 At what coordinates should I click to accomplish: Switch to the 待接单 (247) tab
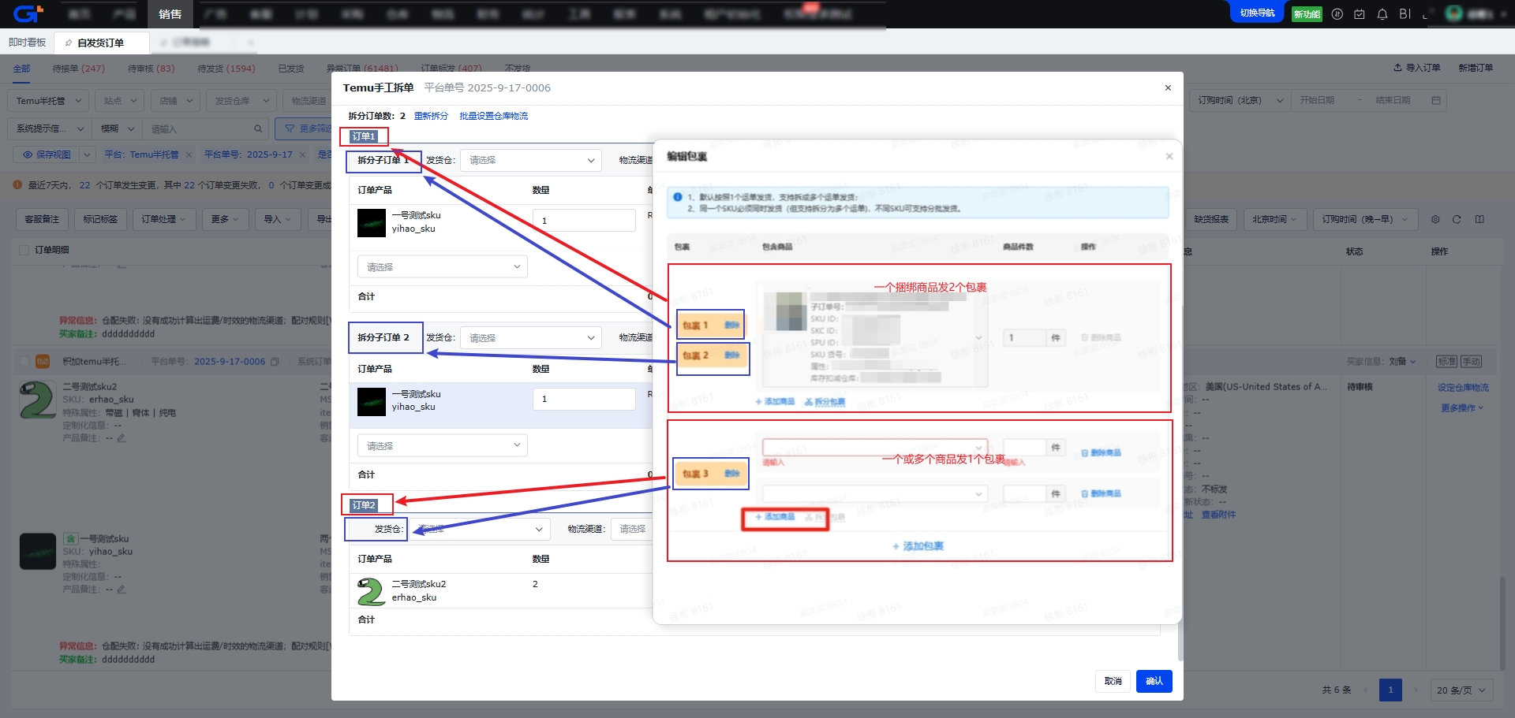[x=78, y=69]
